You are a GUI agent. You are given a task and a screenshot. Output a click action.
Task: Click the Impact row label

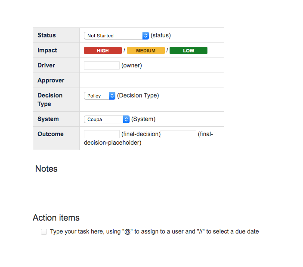pos(47,50)
